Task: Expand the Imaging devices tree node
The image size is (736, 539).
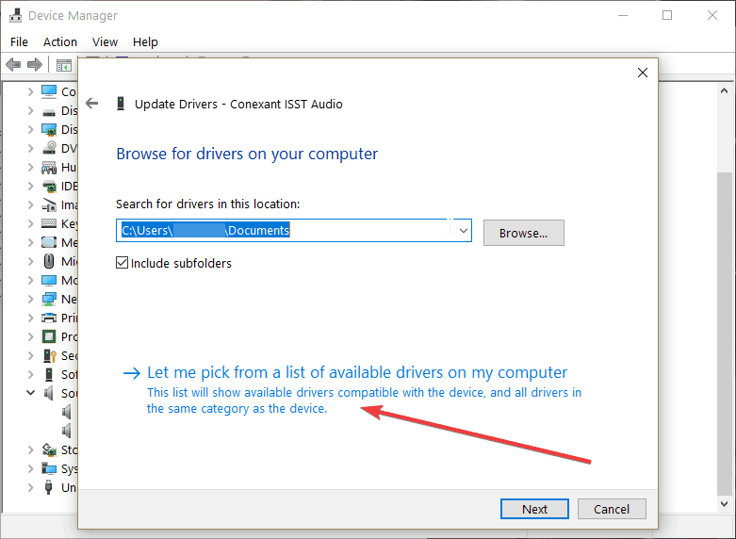Action: point(30,204)
